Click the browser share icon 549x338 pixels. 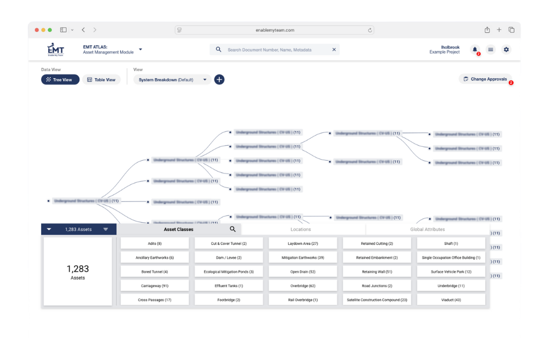[x=487, y=30]
